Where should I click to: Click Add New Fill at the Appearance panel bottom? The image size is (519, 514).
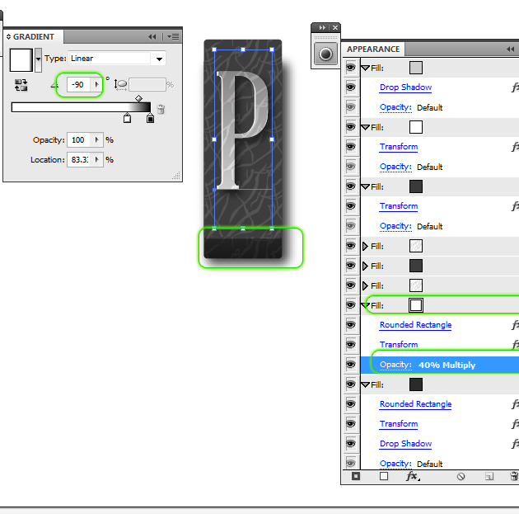tap(384, 476)
